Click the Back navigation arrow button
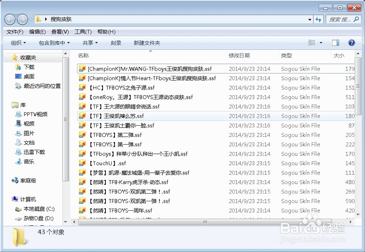 coord(10,19)
